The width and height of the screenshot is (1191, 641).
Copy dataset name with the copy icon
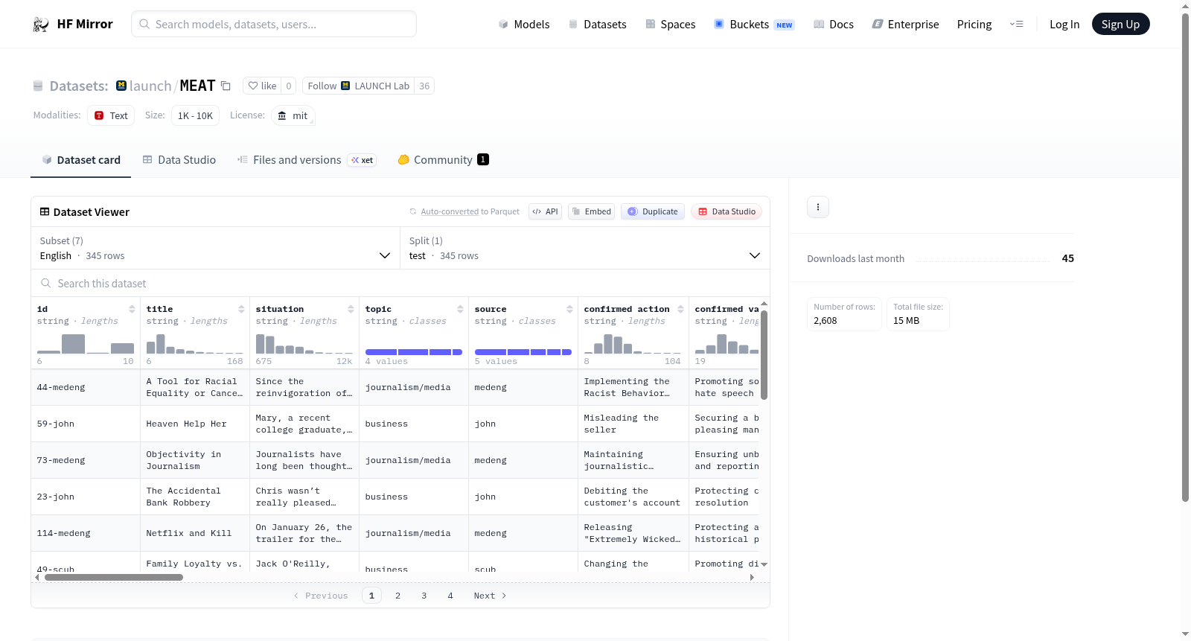click(226, 86)
